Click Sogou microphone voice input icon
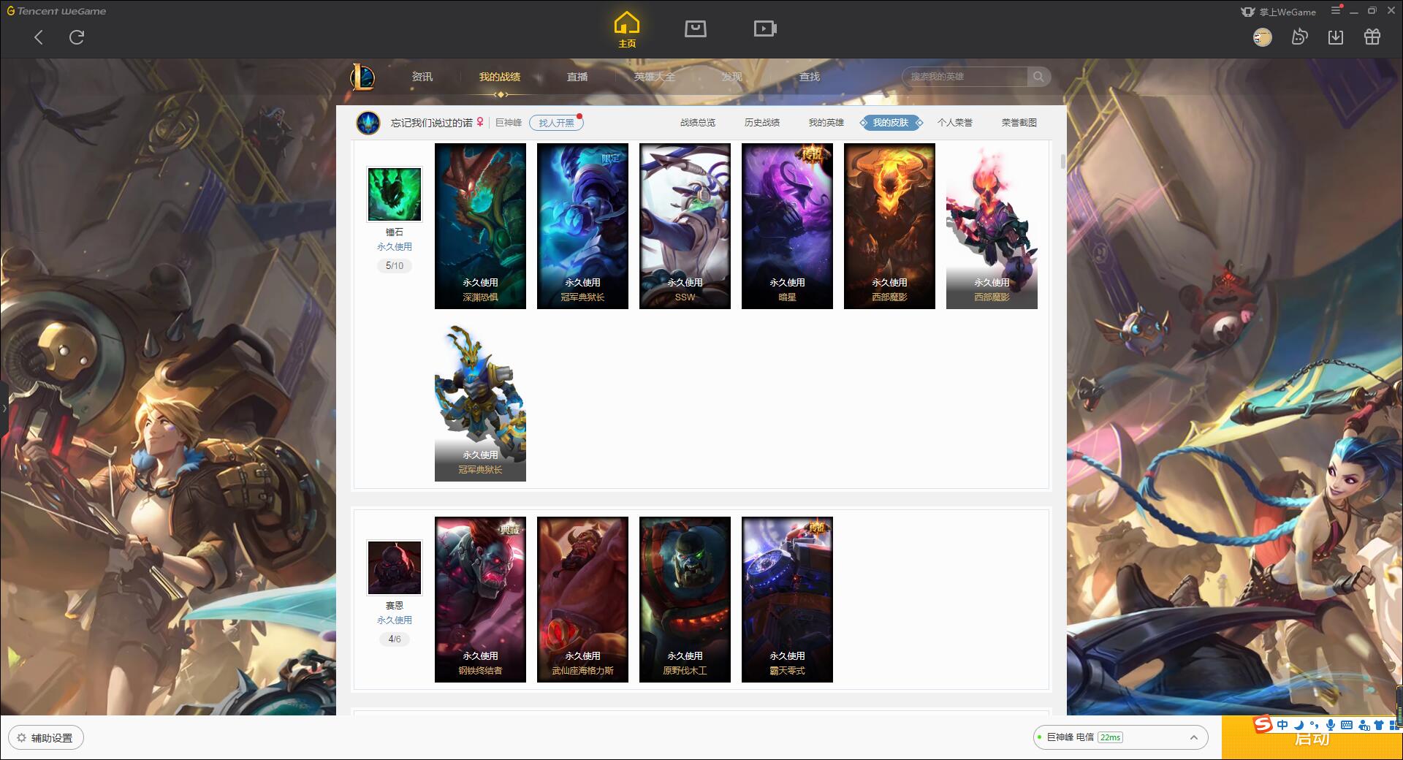The width and height of the screenshot is (1403, 760). tap(1331, 725)
